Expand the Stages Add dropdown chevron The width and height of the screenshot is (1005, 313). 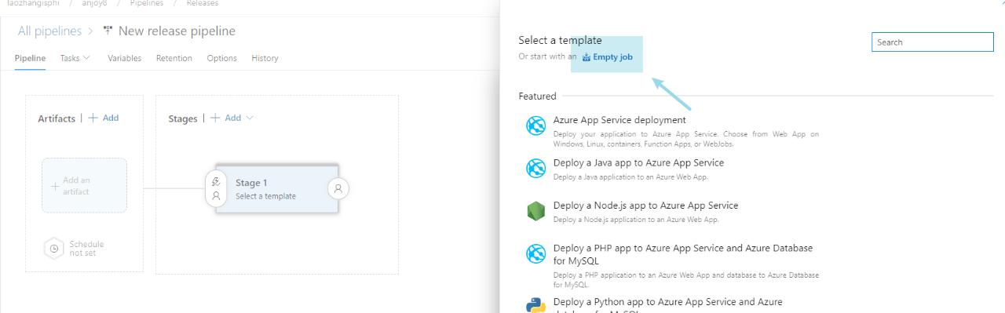(250, 118)
